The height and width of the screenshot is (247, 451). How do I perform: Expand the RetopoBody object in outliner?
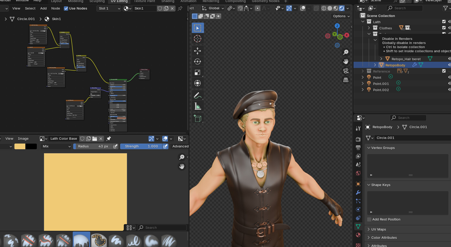click(x=375, y=65)
